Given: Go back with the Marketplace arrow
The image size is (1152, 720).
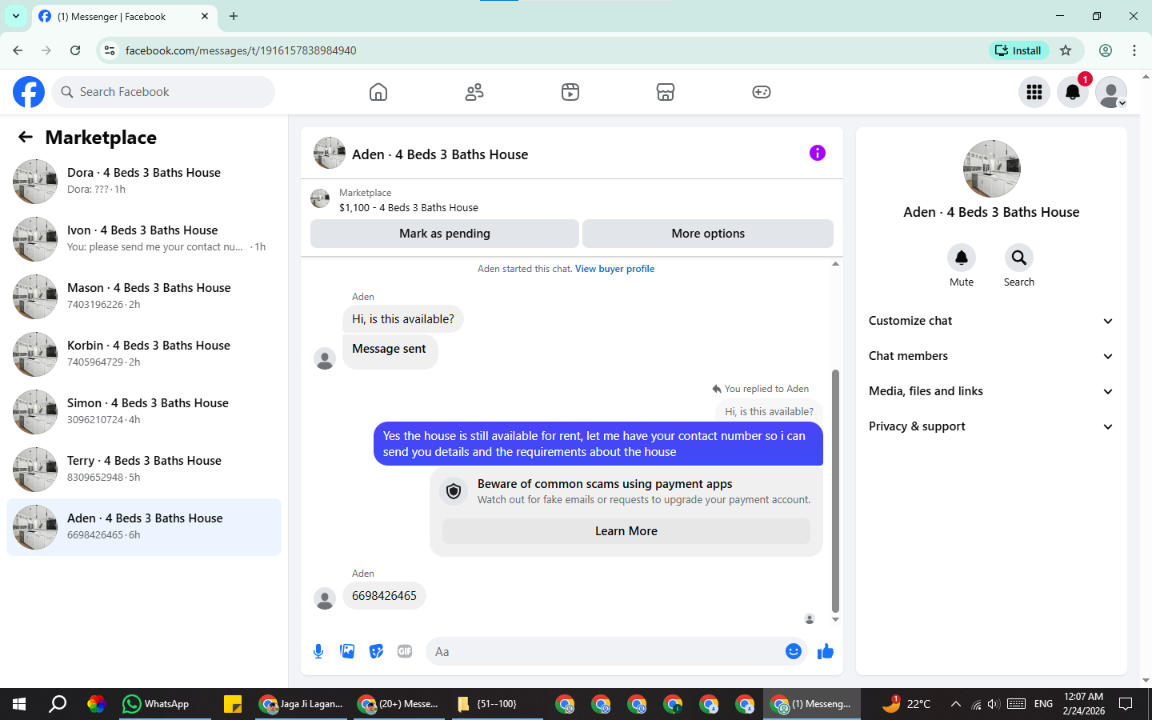Looking at the screenshot, I should pos(26,137).
